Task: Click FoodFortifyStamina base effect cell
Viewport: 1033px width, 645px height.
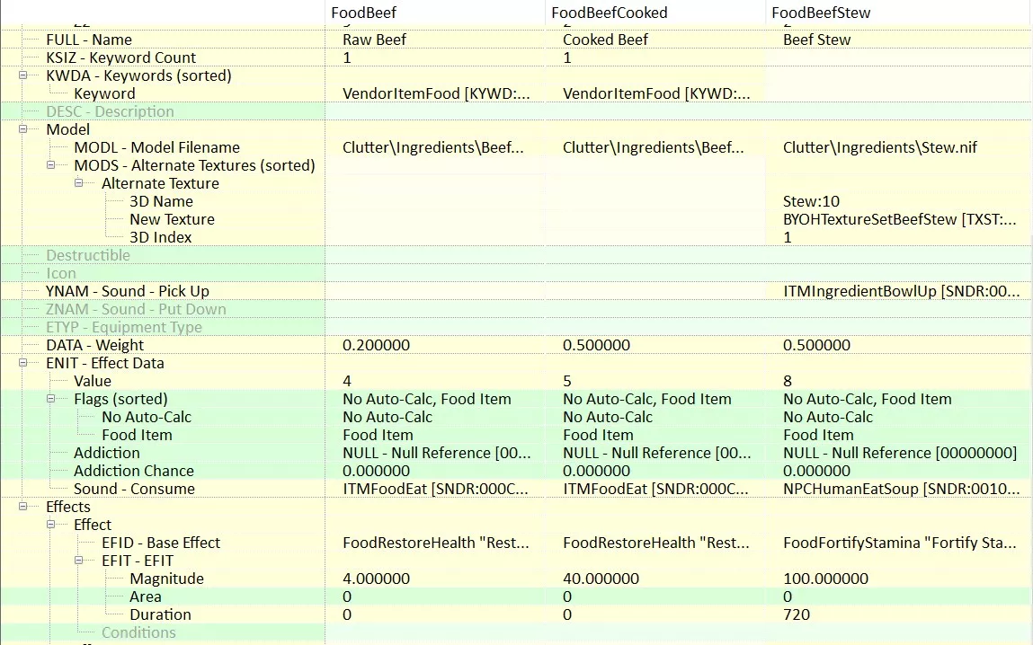Action: tap(899, 543)
